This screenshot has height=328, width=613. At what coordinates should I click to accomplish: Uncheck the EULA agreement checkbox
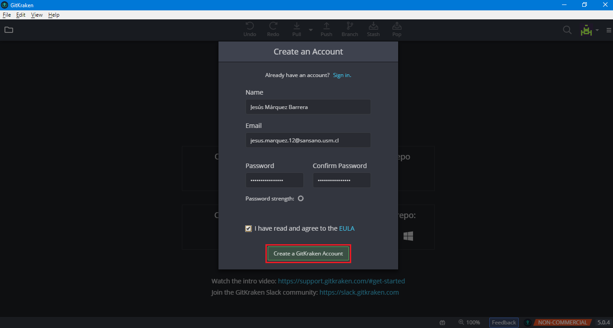click(249, 228)
